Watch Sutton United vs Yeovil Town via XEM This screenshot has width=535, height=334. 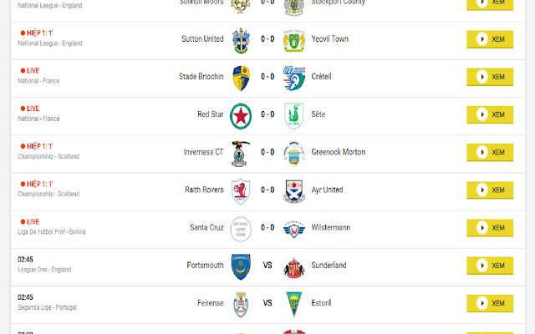490,39
